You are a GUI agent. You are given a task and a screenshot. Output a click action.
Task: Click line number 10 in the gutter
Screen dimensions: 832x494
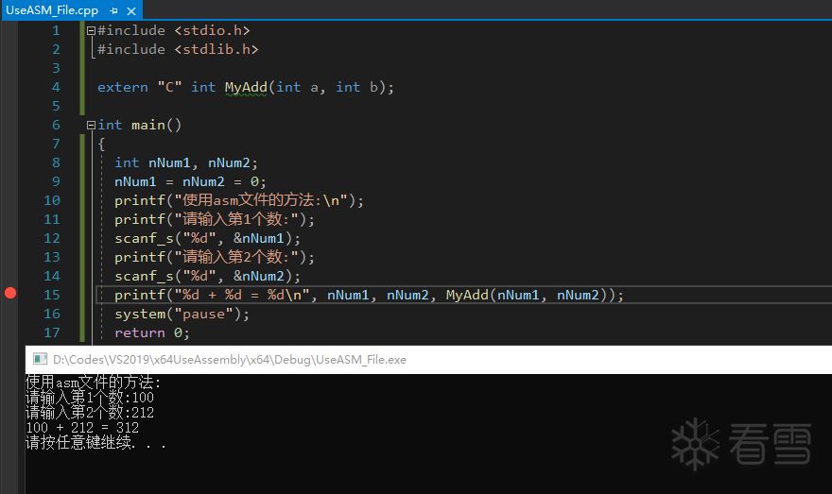coord(51,200)
